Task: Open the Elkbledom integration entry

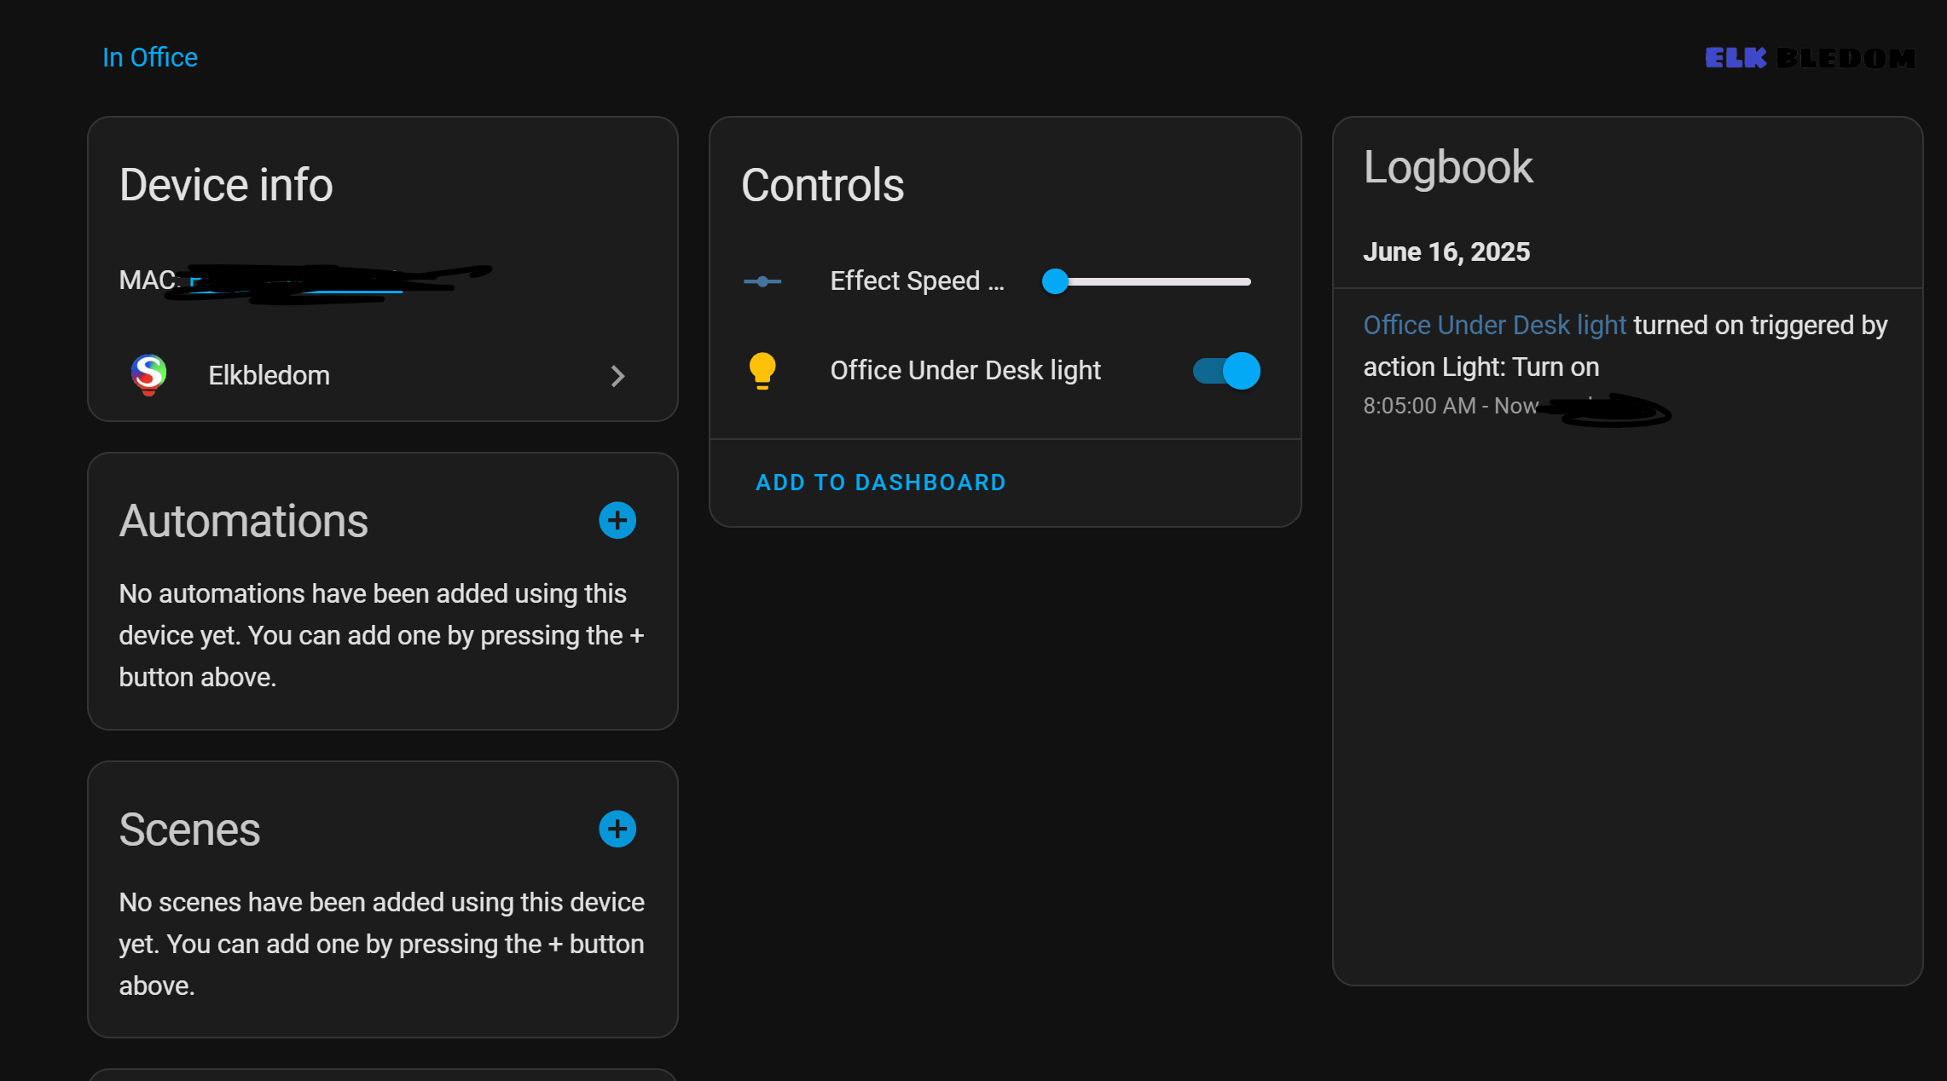Action: coord(269,376)
